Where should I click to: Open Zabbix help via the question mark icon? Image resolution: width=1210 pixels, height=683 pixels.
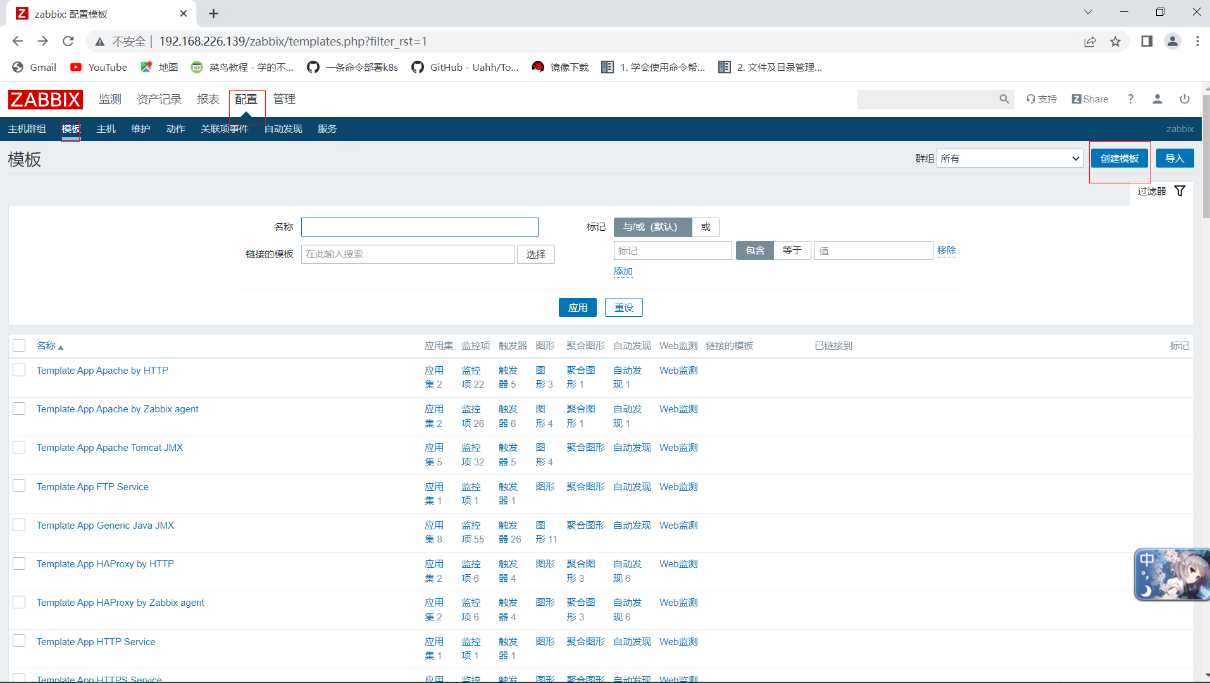[x=1131, y=99]
